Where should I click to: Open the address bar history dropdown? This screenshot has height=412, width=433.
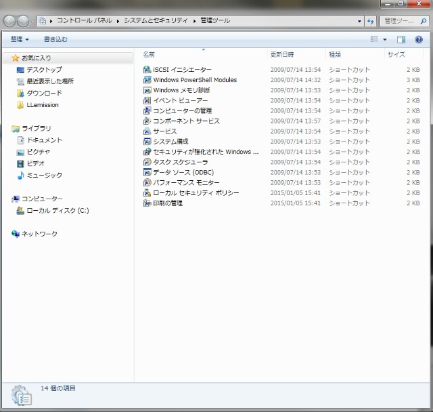click(359, 21)
